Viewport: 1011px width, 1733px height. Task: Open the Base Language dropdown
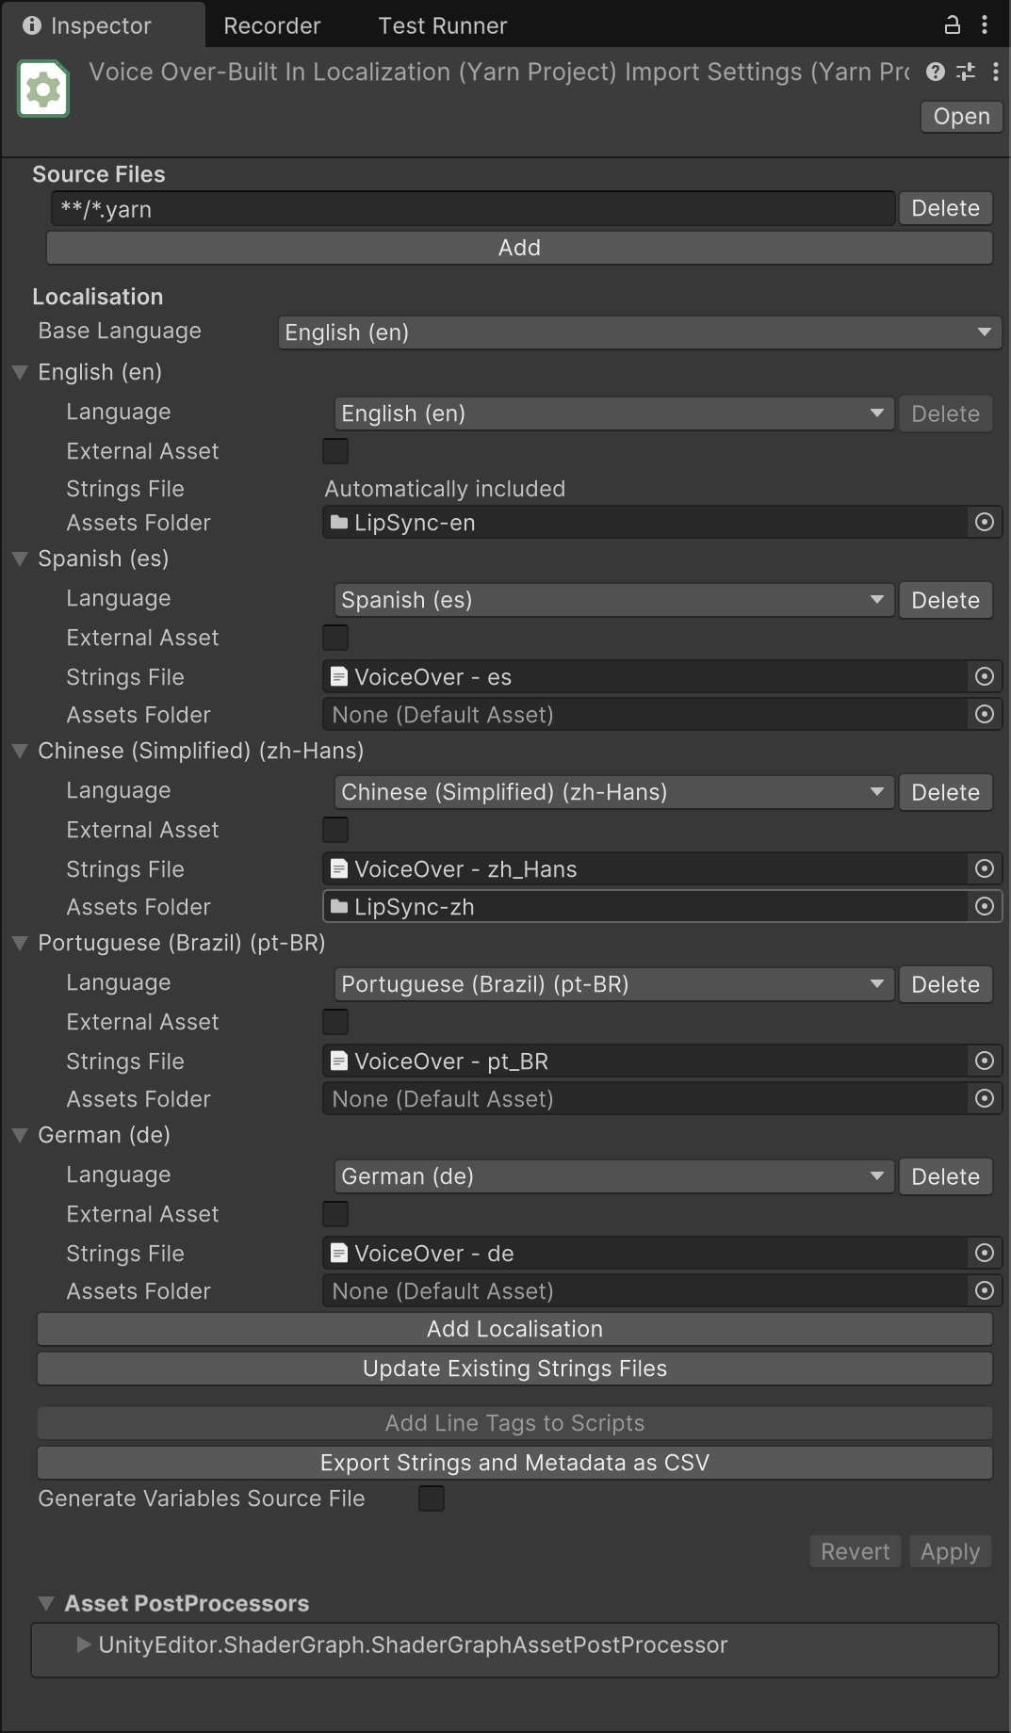pyautogui.click(x=639, y=332)
